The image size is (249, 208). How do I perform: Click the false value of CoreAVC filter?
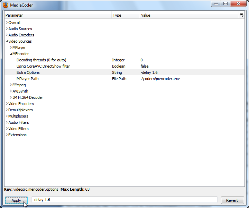click(x=145, y=66)
